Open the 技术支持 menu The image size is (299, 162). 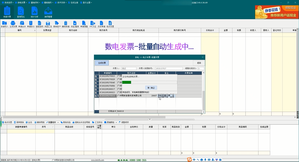(x=62, y=3)
